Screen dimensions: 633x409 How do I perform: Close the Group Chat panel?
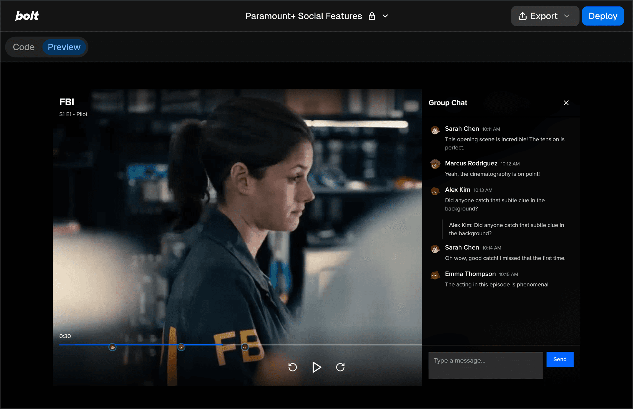point(566,103)
